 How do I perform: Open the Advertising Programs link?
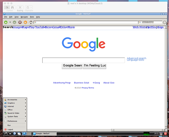point(62,83)
